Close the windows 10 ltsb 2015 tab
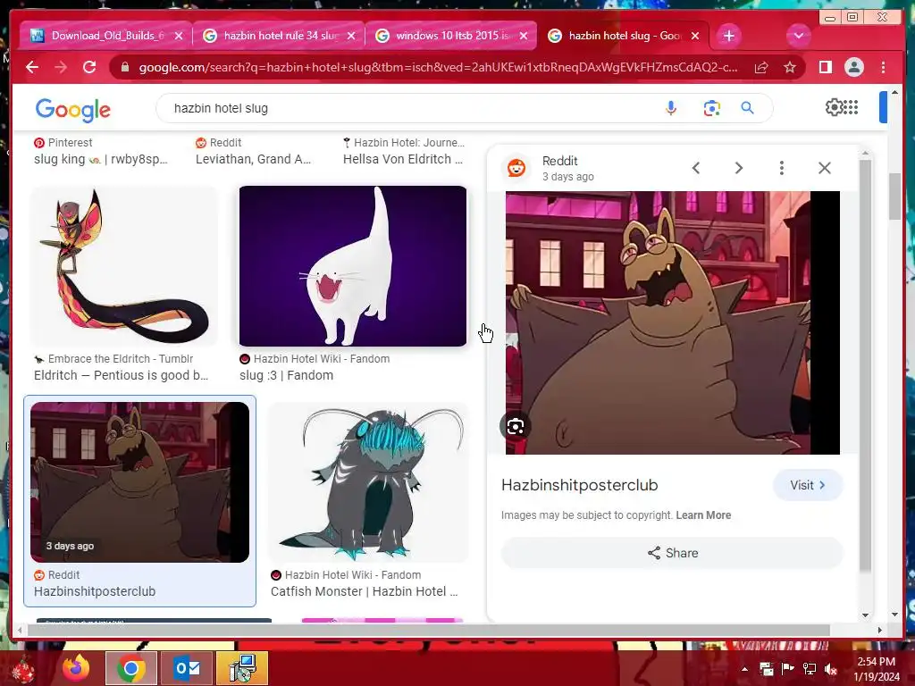This screenshot has height=686, width=915. click(524, 36)
